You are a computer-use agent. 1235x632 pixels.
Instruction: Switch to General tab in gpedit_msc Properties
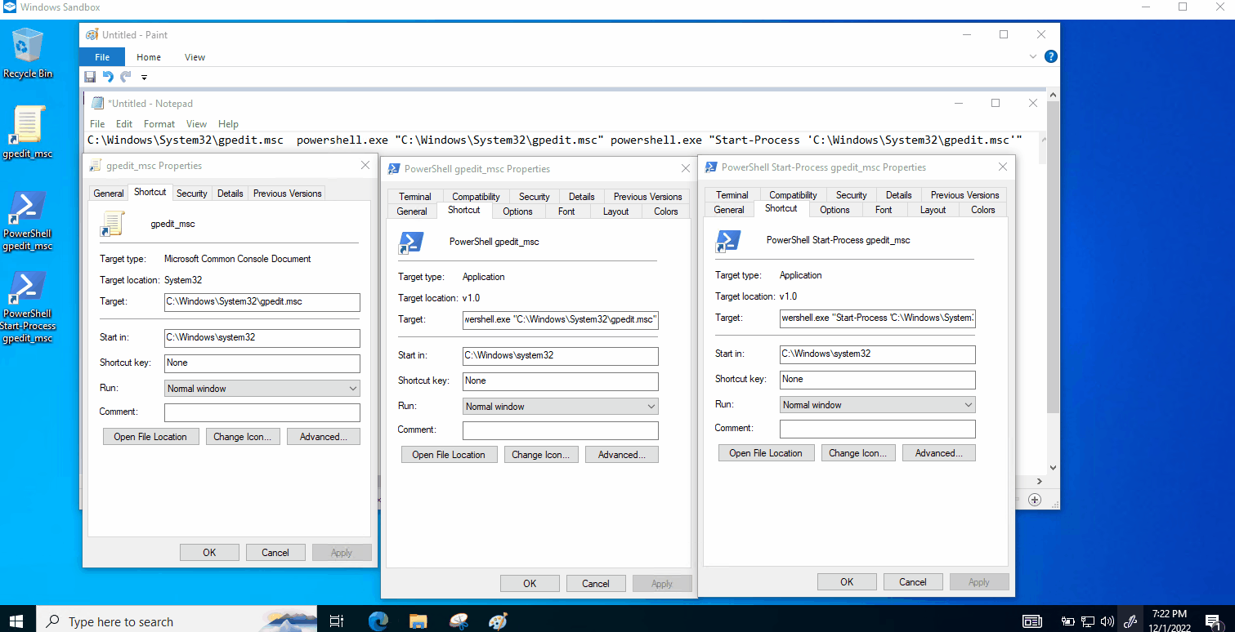[x=109, y=194]
